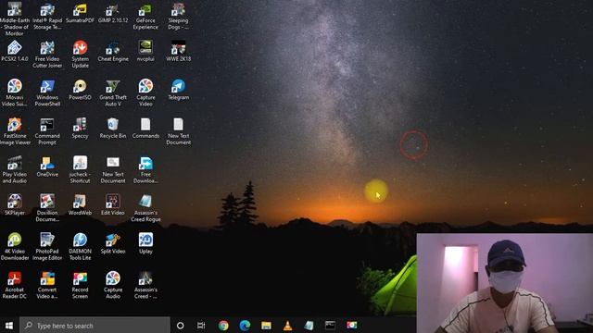This screenshot has width=593, height=333.
Task: Select Assassin's Creed Rogue shortcut
Action: (x=145, y=208)
